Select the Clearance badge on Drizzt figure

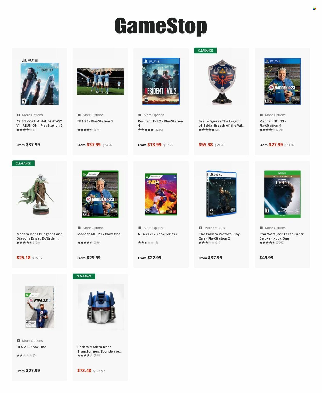coord(23,163)
